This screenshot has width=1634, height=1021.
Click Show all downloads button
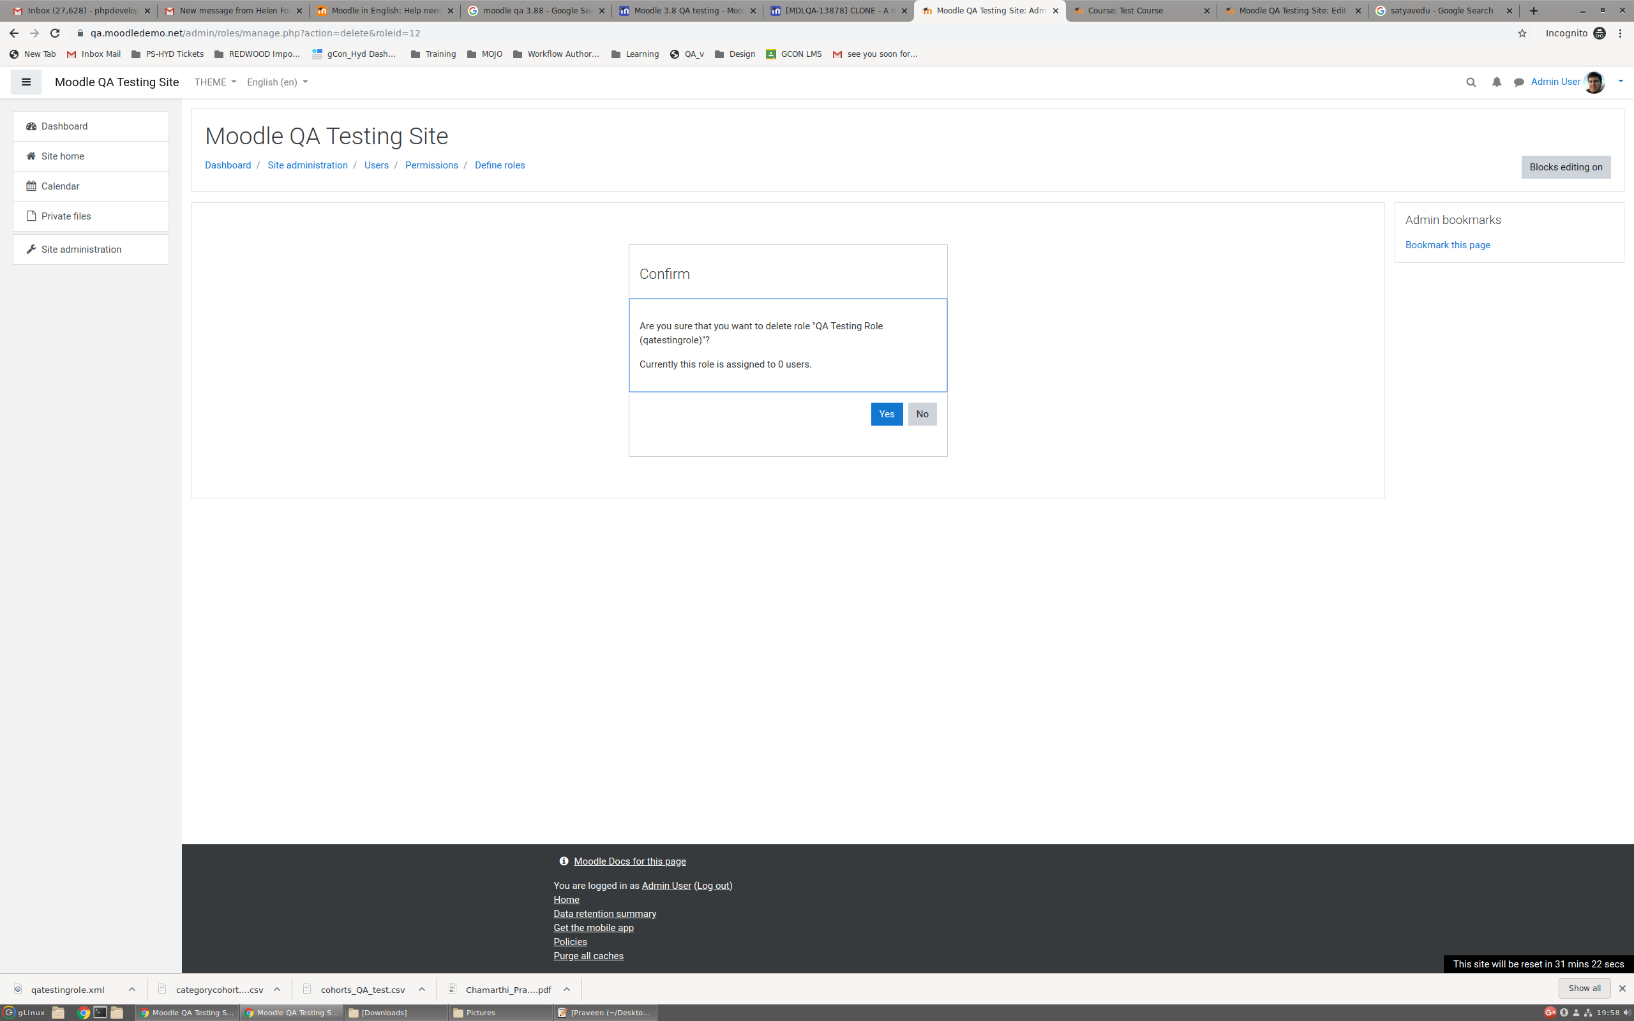click(1584, 988)
